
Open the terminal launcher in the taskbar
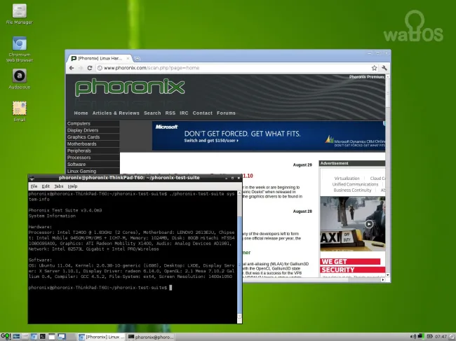pos(43,337)
